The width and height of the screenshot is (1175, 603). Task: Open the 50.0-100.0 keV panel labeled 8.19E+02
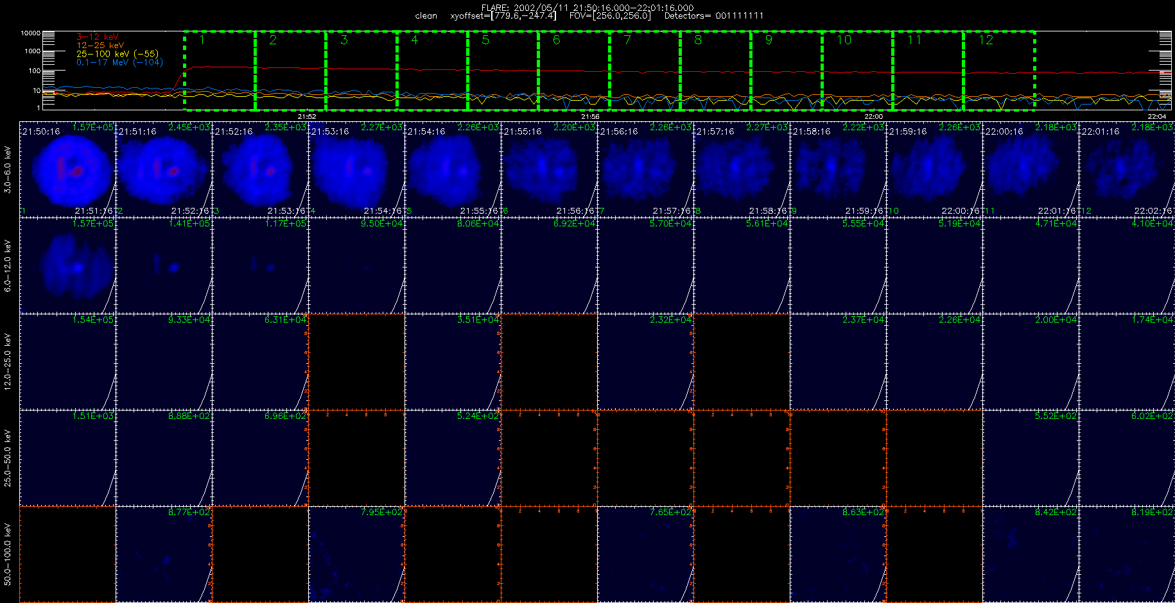(1127, 554)
